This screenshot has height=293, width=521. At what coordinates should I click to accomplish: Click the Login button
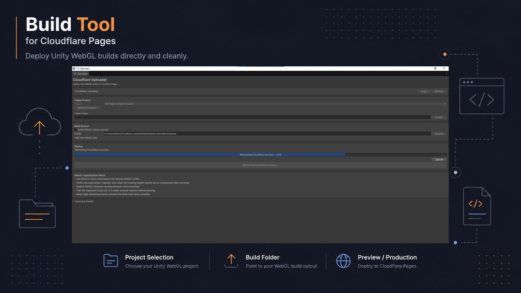(x=424, y=91)
